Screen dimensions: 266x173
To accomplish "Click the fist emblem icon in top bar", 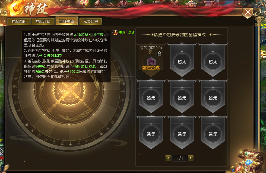I will tap(192, 3).
